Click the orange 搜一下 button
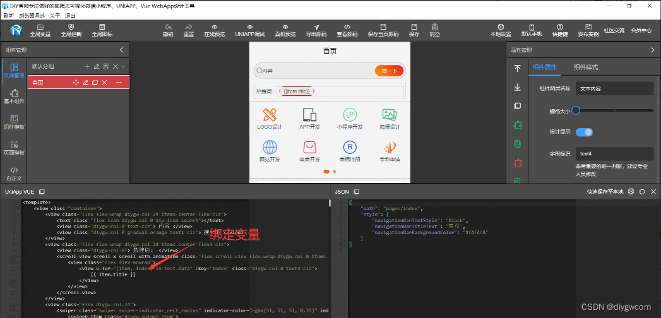 pyautogui.click(x=389, y=71)
